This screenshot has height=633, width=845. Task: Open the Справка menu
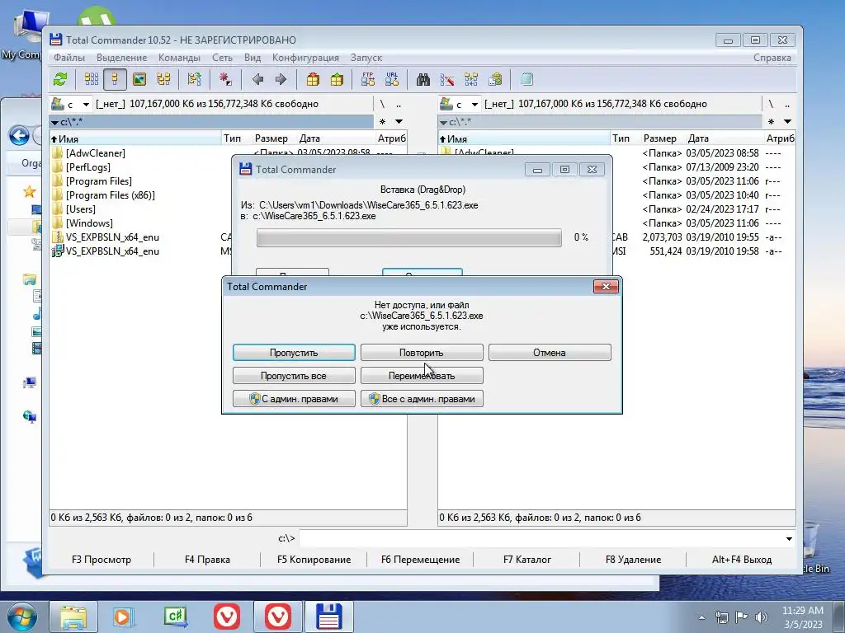772,58
